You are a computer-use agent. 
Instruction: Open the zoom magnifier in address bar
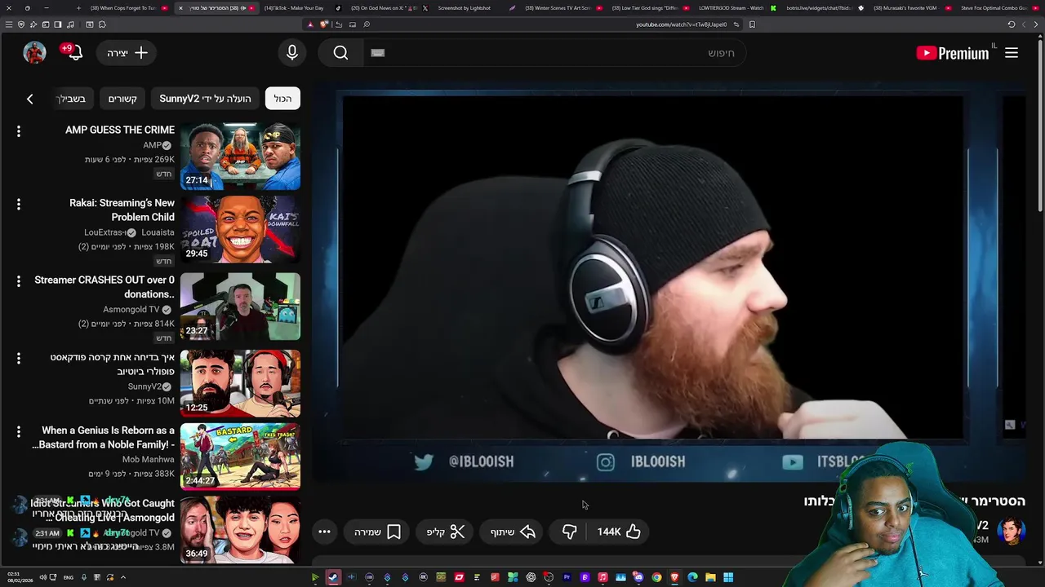(x=367, y=24)
